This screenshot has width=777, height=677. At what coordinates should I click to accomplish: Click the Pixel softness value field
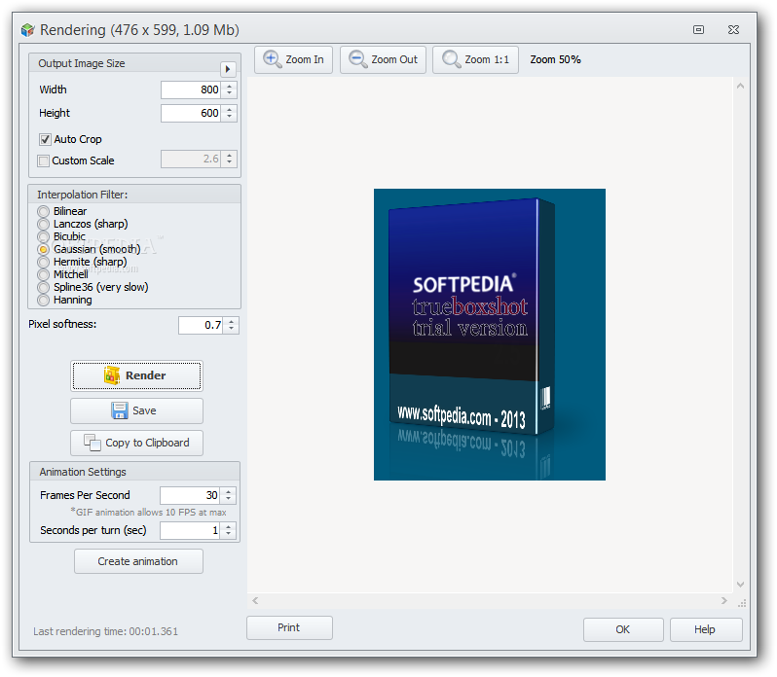(202, 325)
